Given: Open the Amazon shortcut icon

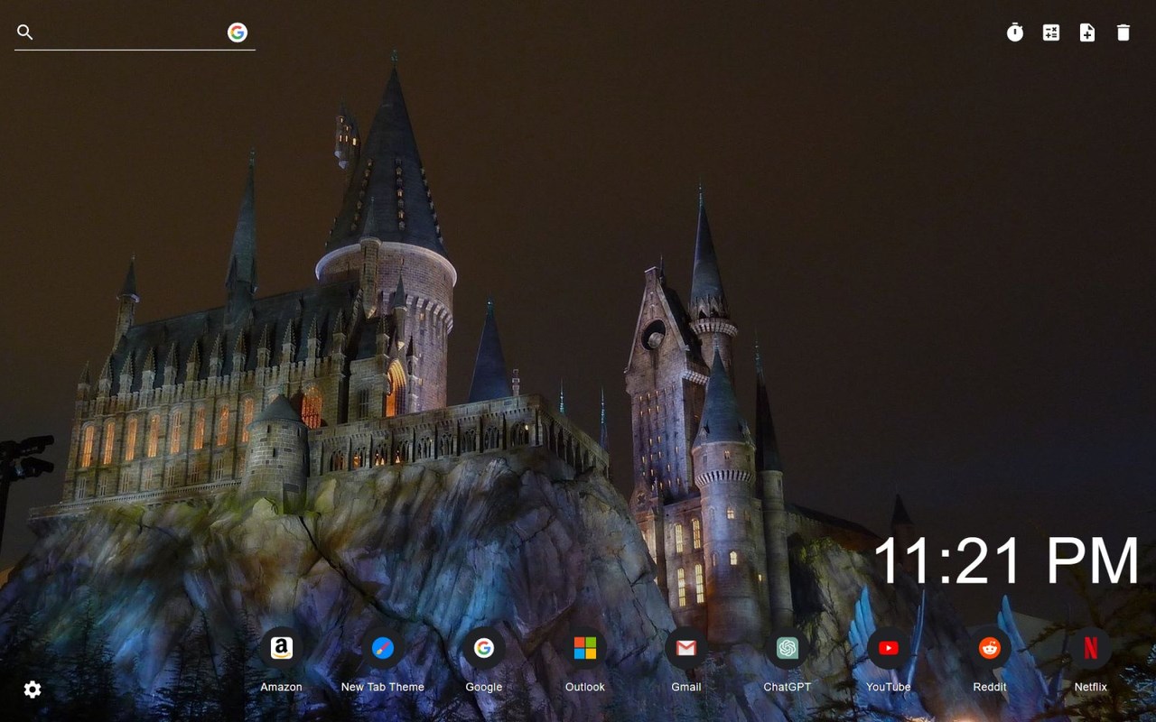Looking at the screenshot, I should 282,648.
